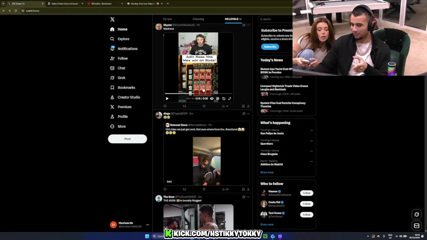This screenshot has width=427, height=240.
Task: Repost diego's post
Action: (184, 189)
